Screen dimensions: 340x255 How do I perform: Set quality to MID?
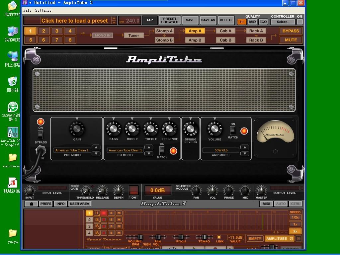[x=252, y=22]
